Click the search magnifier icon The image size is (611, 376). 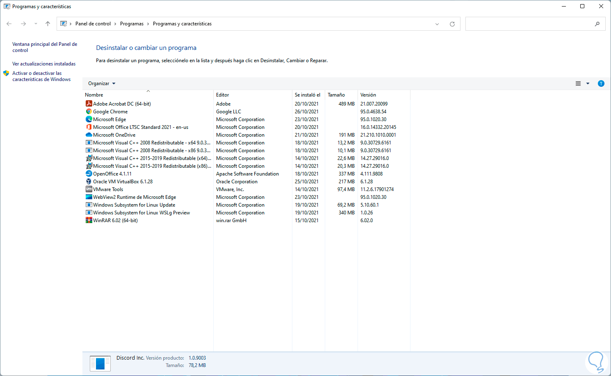pyautogui.click(x=597, y=24)
